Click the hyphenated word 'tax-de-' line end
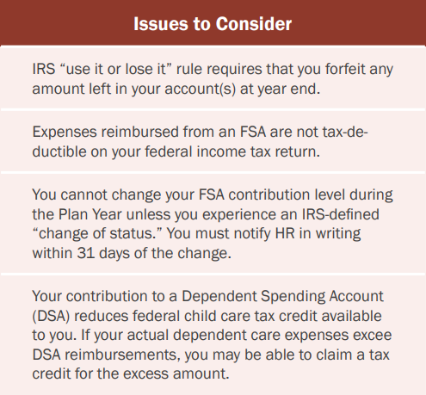 click(345, 132)
